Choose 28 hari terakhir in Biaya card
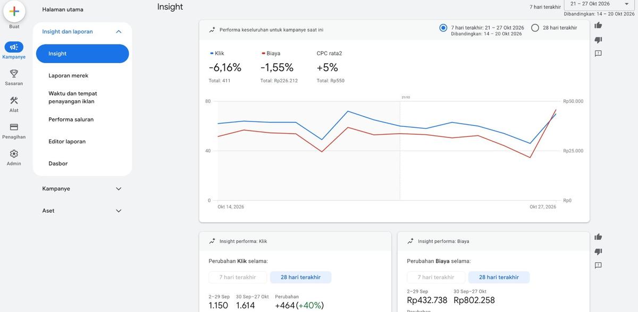The height and width of the screenshot is (312, 638). click(499, 278)
